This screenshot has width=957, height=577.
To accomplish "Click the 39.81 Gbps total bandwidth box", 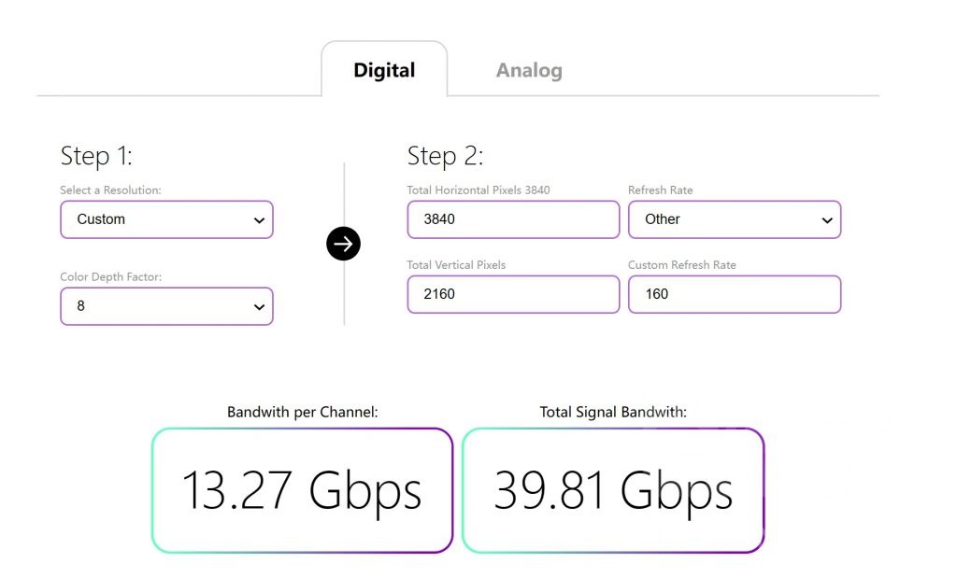I will click(613, 490).
